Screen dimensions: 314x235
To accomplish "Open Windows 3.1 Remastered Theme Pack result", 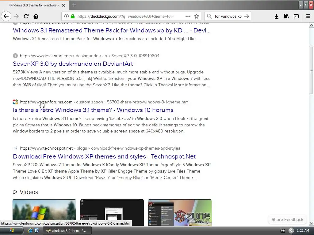I will 112,30.
